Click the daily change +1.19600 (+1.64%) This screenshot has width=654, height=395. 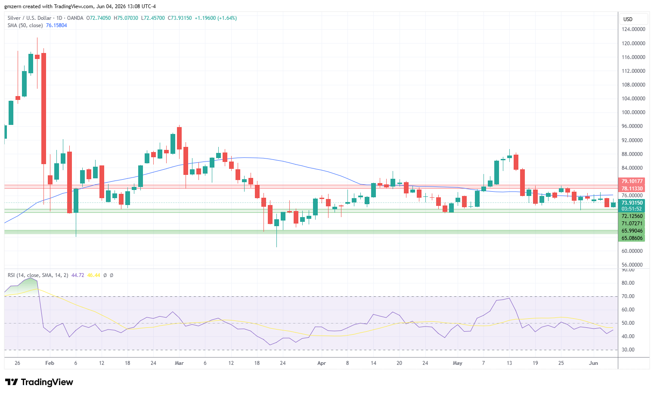pyautogui.click(x=216, y=18)
